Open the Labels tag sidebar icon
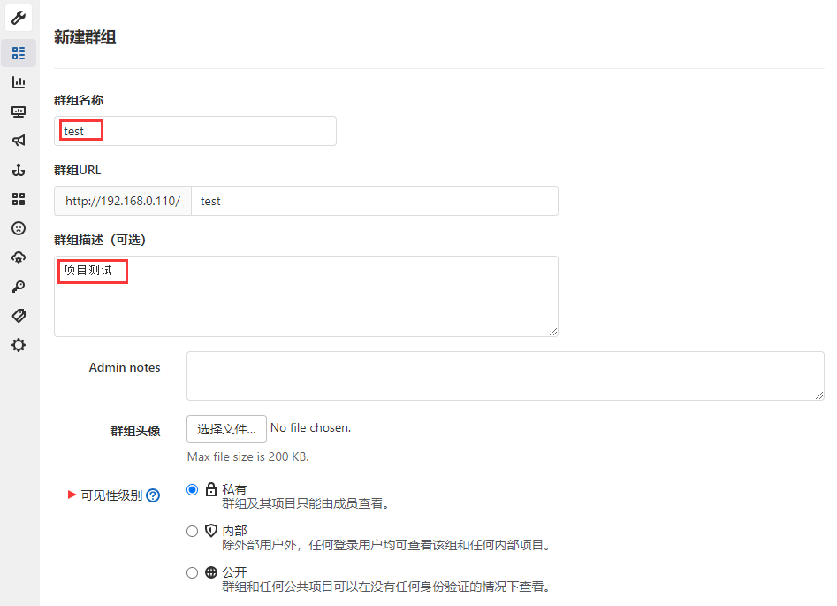The height and width of the screenshot is (606, 837). click(x=19, y=316)
